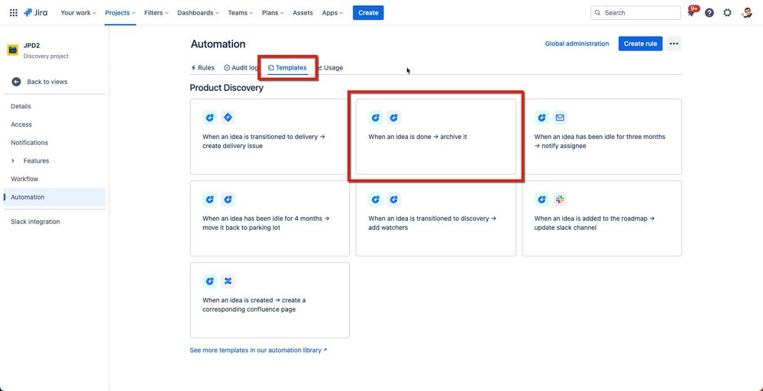Click the blue Create button
This screenshot has height=391, width=763.
(368, 13)
